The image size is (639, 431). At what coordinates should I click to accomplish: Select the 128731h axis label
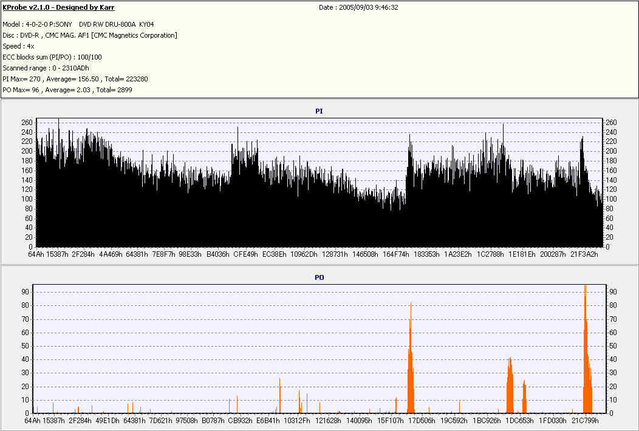pos(335,254)
